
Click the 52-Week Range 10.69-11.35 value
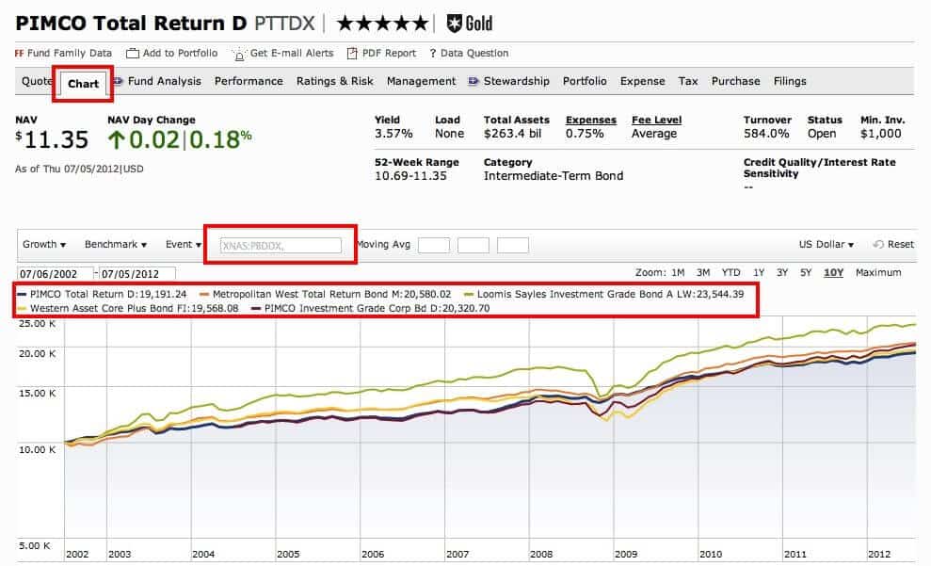(x=410, y=176)
